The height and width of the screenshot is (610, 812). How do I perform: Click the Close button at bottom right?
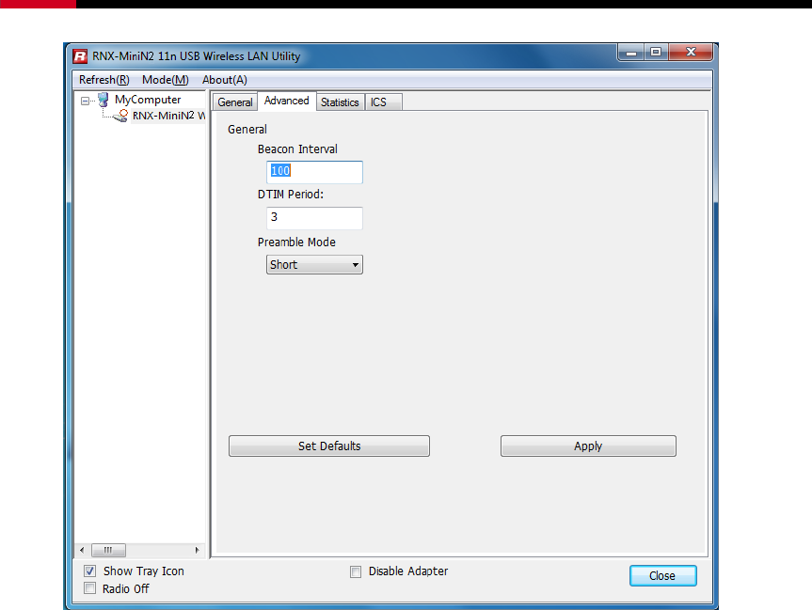click(662, 575)
